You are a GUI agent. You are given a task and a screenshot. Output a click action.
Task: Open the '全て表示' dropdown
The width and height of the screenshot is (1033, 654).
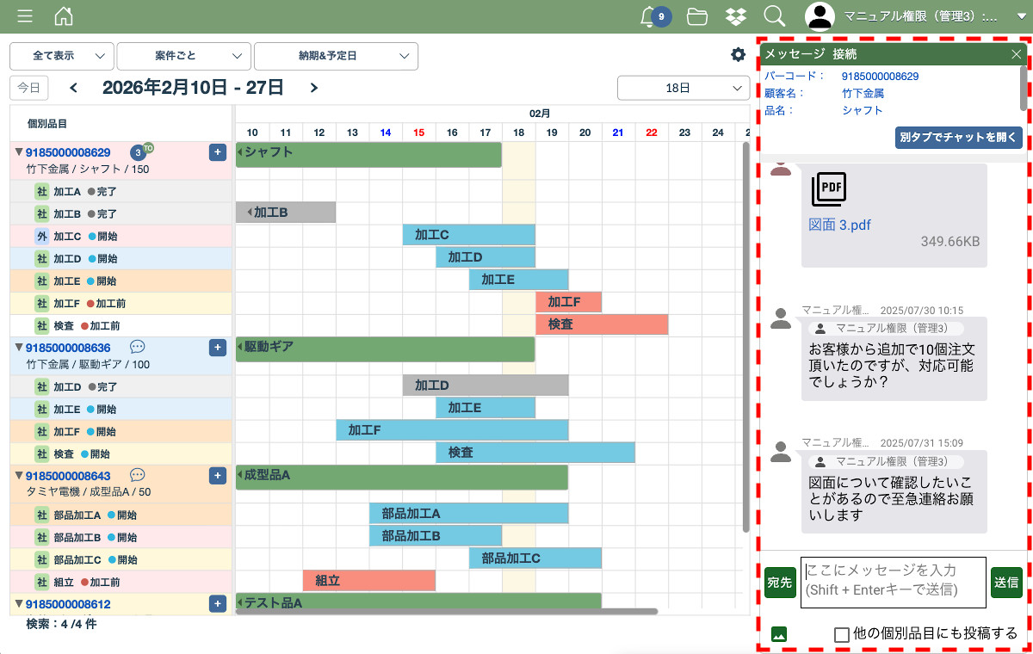(x=62, y=56)
